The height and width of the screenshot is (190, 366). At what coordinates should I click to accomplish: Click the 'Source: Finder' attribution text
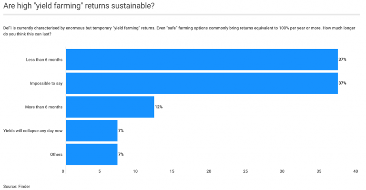[17, 186]
